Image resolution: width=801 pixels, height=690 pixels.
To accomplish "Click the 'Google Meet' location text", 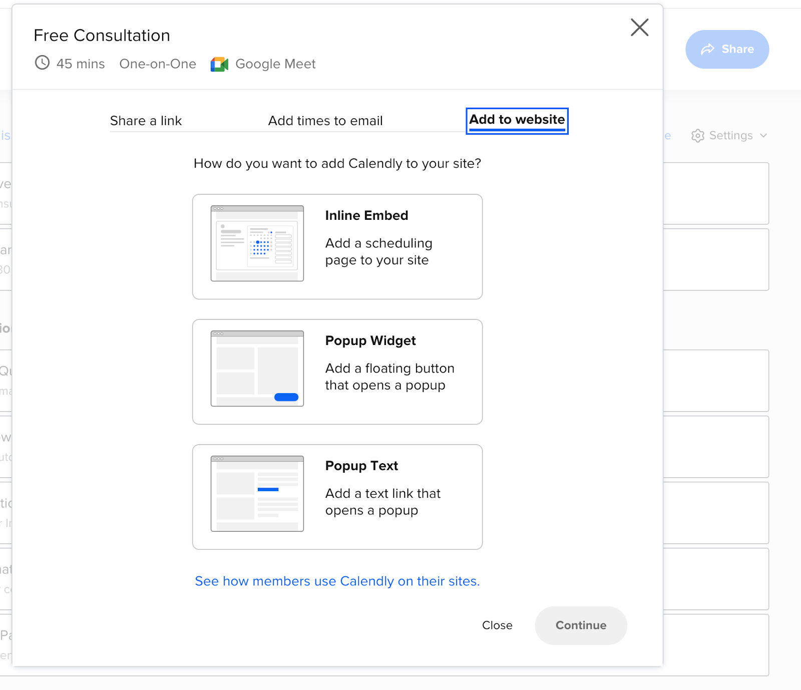I will [275, 64].
